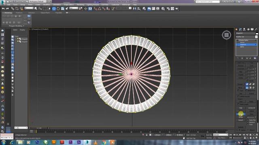Open the Workspace Default dropdown
This screenshot has width=259, height=145.
point(38,2)
